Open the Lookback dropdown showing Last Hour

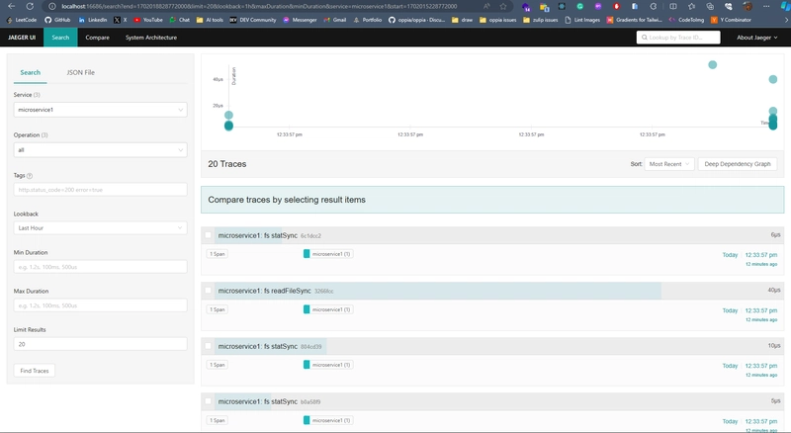tap(101, 228)
